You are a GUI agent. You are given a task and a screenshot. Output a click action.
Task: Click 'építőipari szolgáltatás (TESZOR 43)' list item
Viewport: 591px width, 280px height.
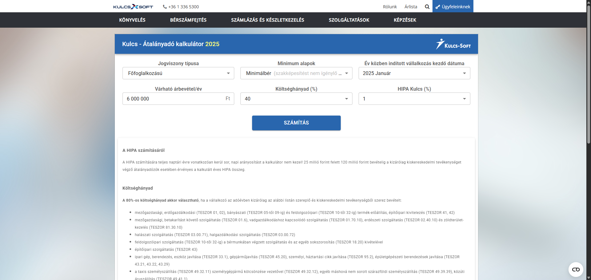pyautogui.click(x=166, y=250)
